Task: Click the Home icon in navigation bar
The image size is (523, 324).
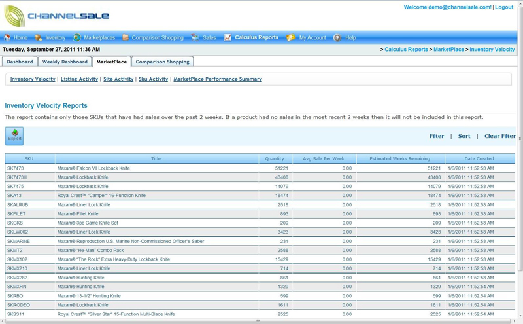Action: click(x=7, y=38)
